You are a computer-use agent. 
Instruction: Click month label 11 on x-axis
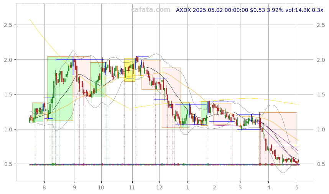click(132, 187)
